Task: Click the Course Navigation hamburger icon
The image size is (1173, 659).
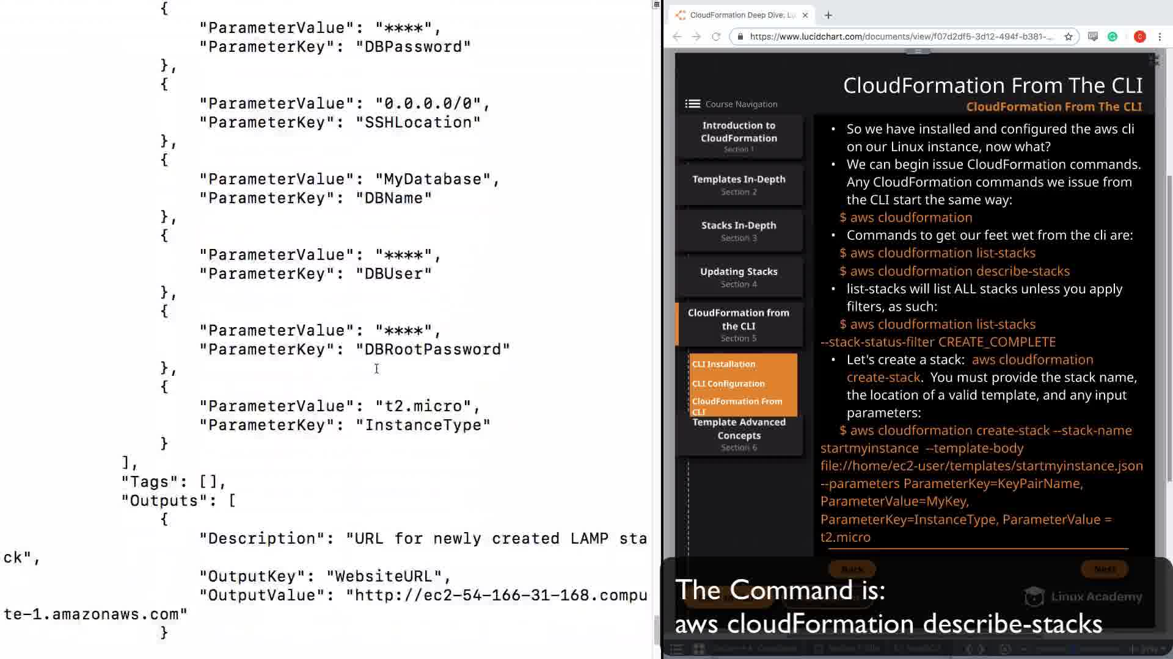Action: tap(692, 104)
